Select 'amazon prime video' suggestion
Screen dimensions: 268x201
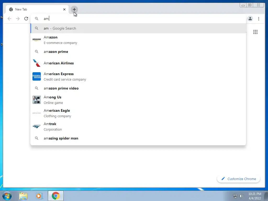coord(138,88)
